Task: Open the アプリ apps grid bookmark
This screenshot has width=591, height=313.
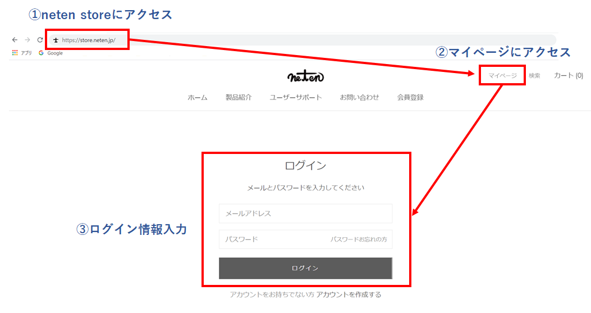Action: pyautogui.click(x=22, y=53)
